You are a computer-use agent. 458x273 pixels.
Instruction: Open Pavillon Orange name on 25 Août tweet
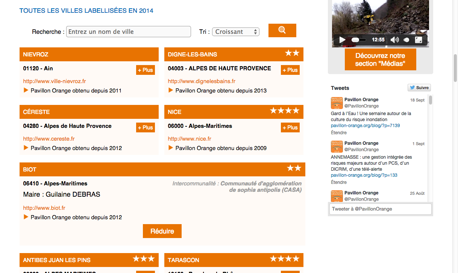pyautogui.click(x=361, y=193)
